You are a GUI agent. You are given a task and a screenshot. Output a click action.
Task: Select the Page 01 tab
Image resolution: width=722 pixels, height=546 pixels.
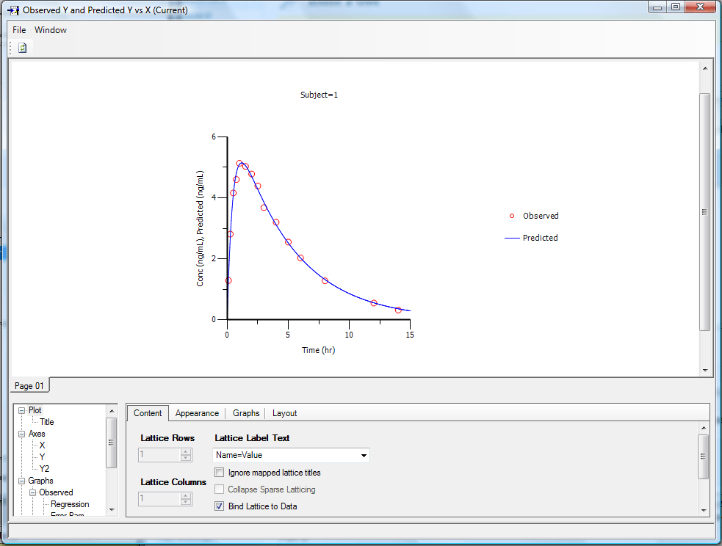coord(29,386)
